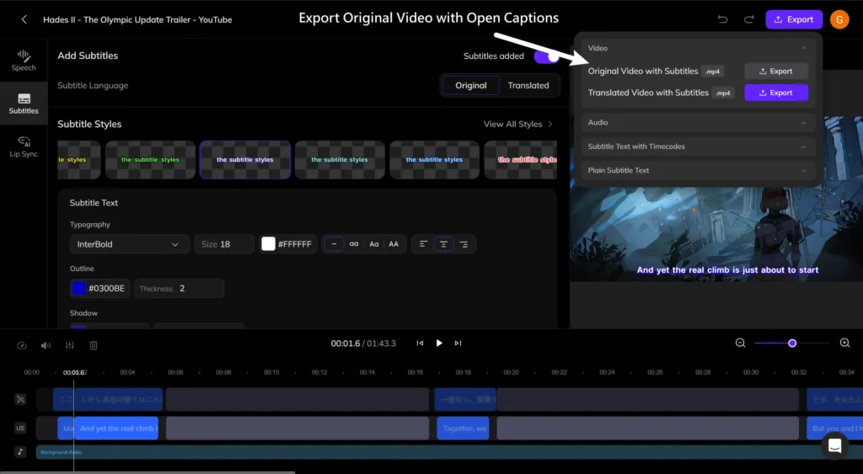
Task: Open the audio mixer settings icon
Action: [x=69, y=345]
